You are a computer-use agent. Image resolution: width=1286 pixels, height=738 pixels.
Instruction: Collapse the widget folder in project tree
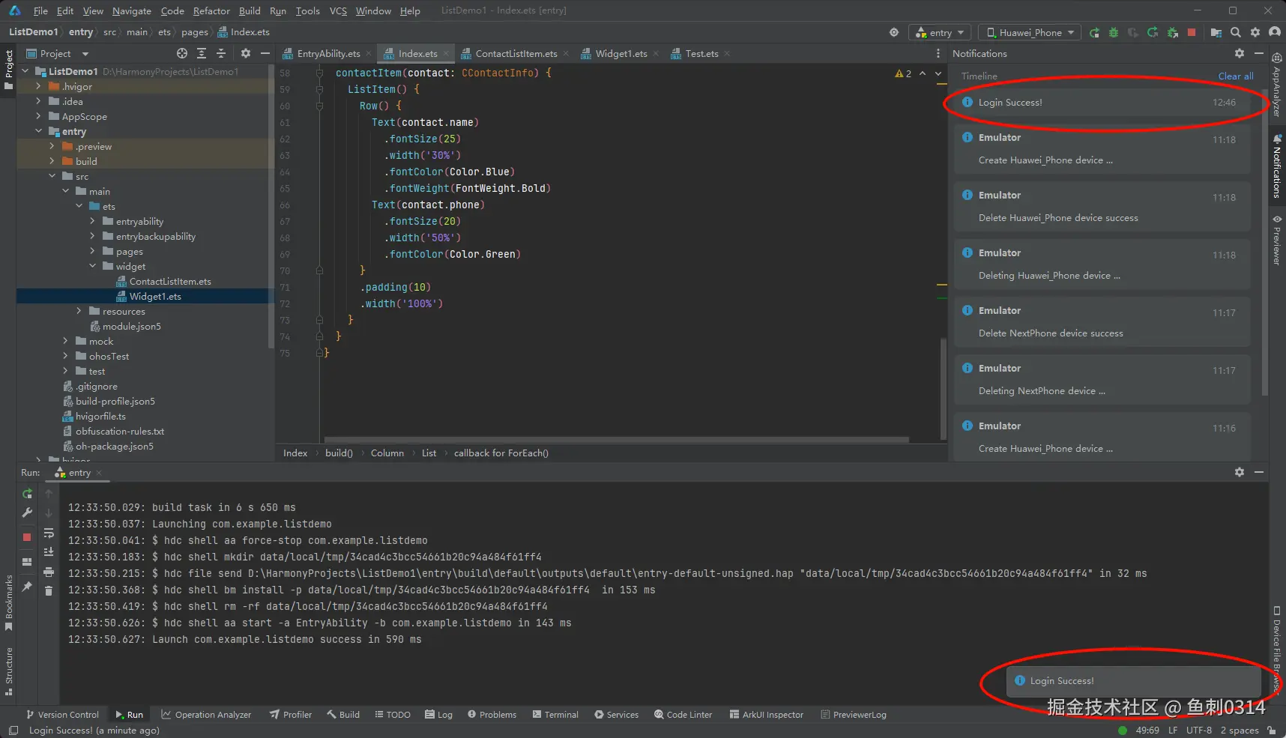click(93, 266)
